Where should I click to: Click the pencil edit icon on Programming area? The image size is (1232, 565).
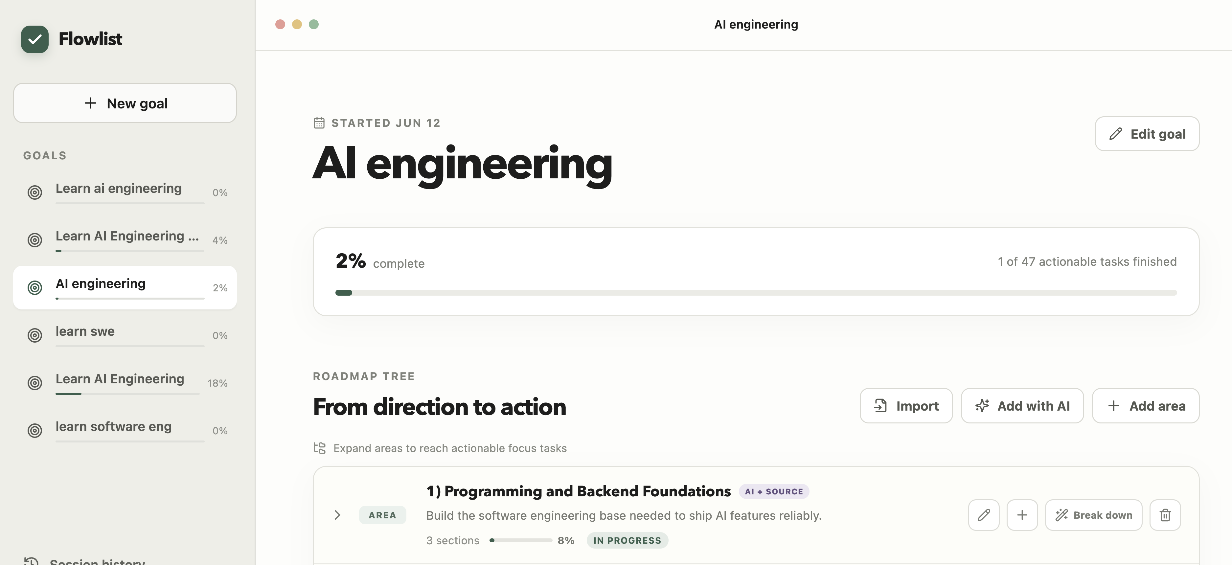[984, 515]
